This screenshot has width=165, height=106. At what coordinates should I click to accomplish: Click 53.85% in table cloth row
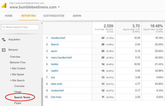click(159, 84)
